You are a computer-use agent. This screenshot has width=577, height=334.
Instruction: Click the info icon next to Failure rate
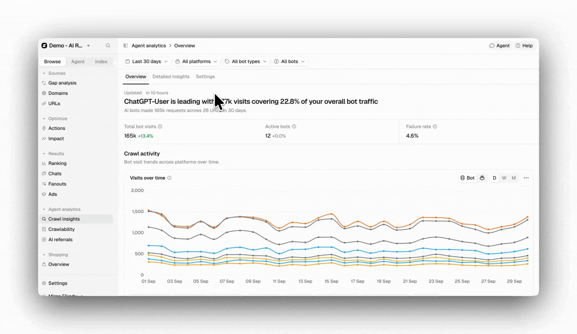click(435, 126)
